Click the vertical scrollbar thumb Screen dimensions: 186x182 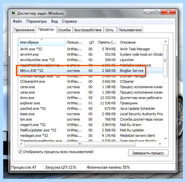[165, 60]
